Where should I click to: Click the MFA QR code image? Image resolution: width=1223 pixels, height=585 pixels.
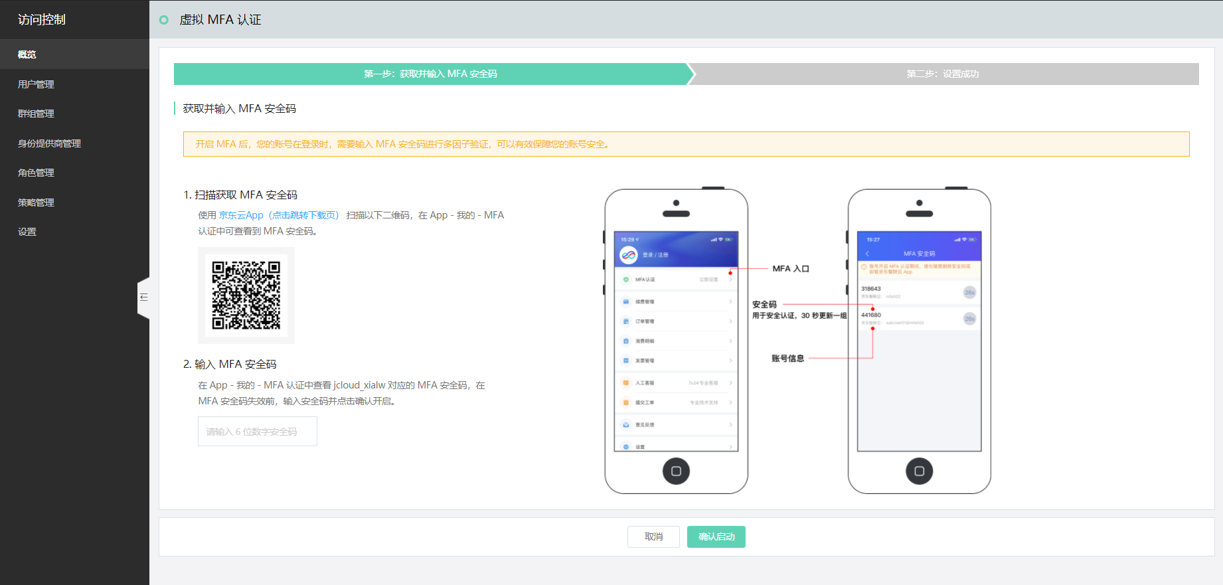pos(246,295)
